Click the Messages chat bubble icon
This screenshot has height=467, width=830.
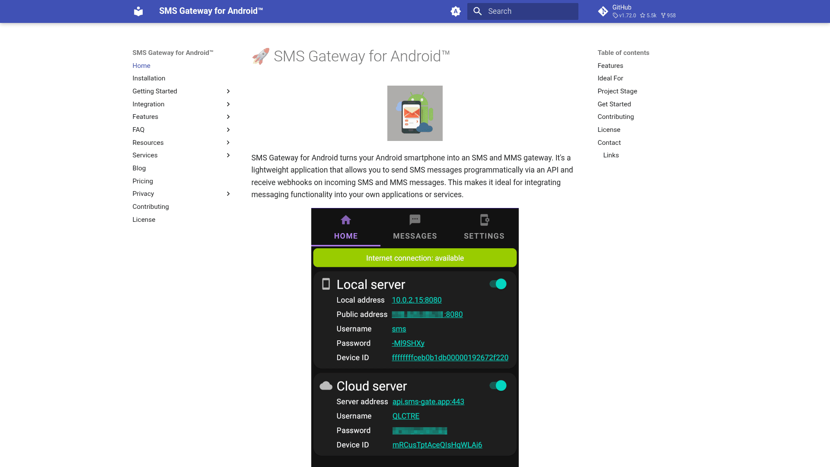[415, 220]
